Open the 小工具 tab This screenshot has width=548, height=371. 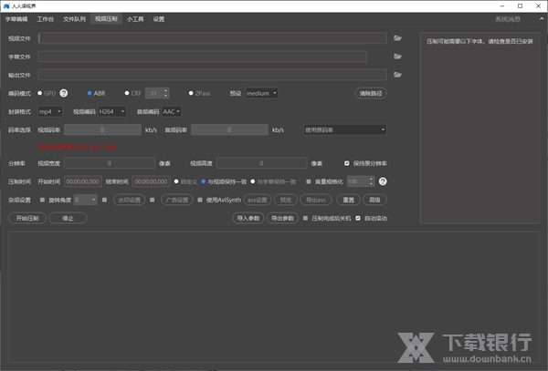(135, 18)
